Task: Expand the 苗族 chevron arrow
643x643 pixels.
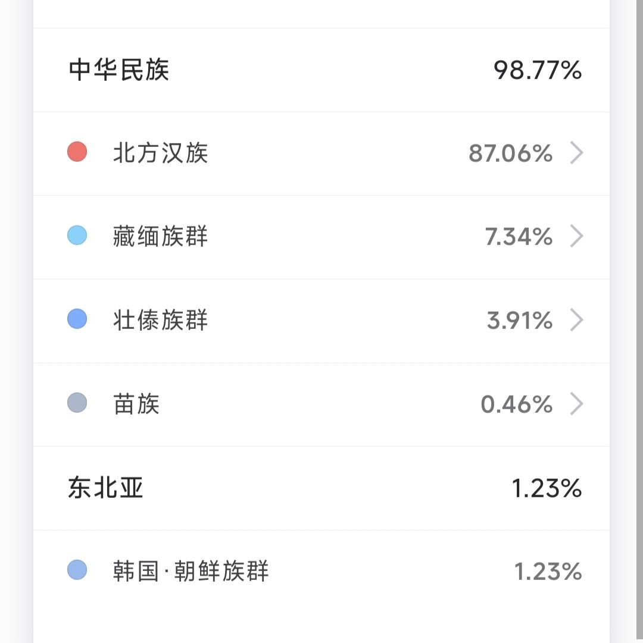Action: (576, 404)
